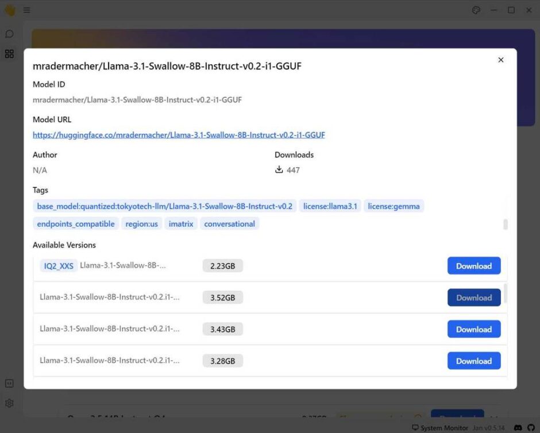Select the license:llama3.1 tag
540x433 pixels.
[x=330, y=206]
